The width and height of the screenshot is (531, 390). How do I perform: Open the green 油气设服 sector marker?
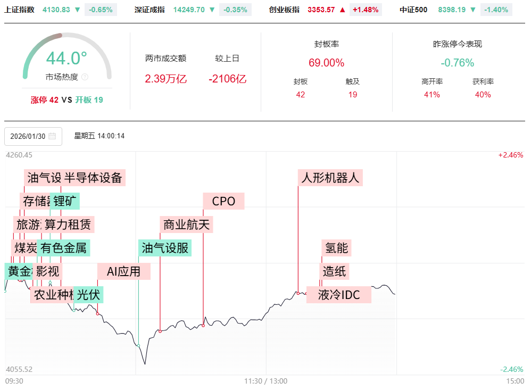click(165, 248)
